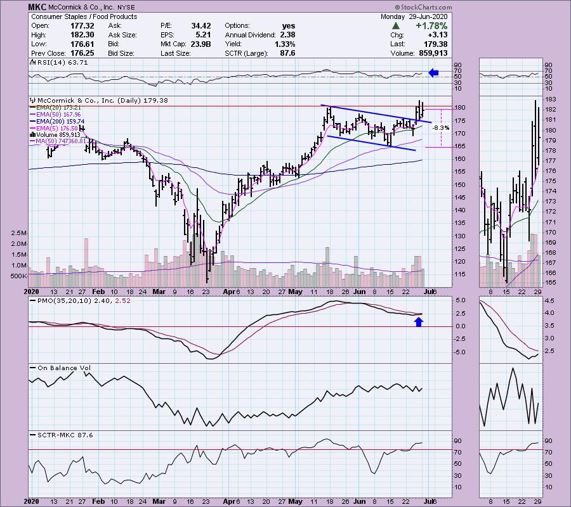Click the MA(50) 747360.81 legend entry
Screen dimensions: 571x507
[61, 141]
